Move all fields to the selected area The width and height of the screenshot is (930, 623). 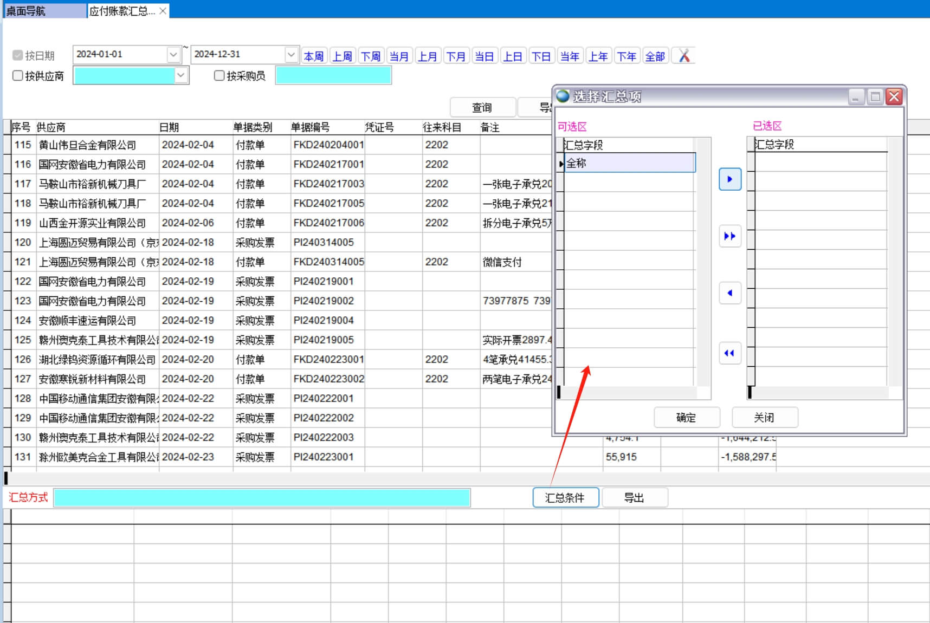pyautogui.click(x=729, y=236)
